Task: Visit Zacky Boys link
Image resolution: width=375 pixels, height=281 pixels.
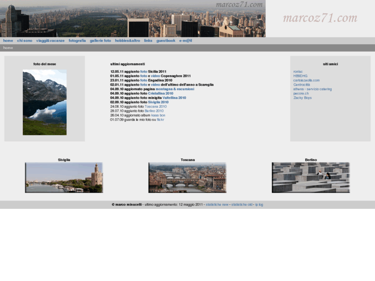Action: click(302, 98)
